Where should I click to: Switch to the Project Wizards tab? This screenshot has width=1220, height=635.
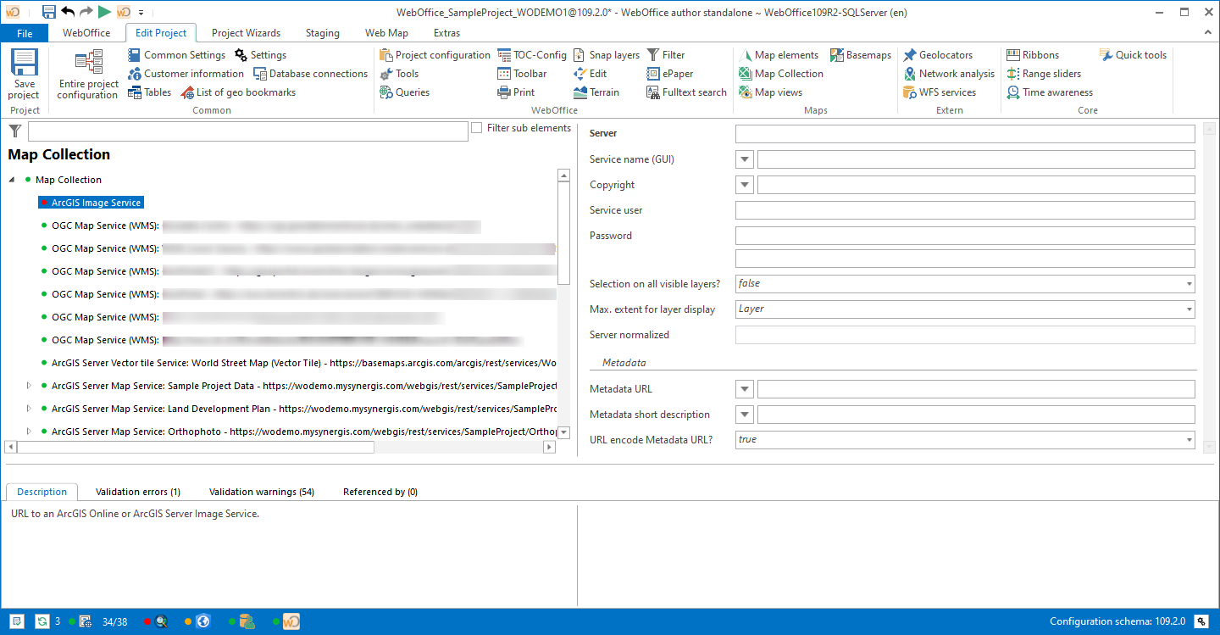point(246,33)
